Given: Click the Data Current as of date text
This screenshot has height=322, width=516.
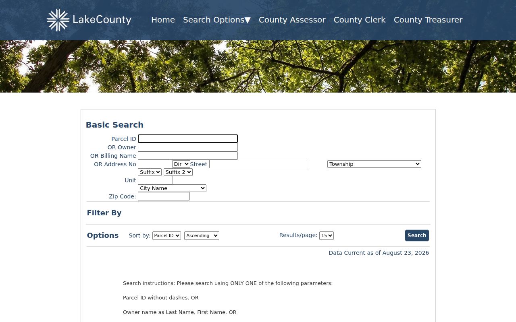Looking at the screenshot, I should [379, 253].
